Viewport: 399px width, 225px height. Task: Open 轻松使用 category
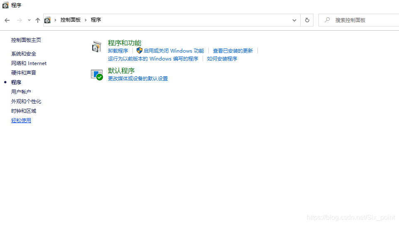click(21, 120)
